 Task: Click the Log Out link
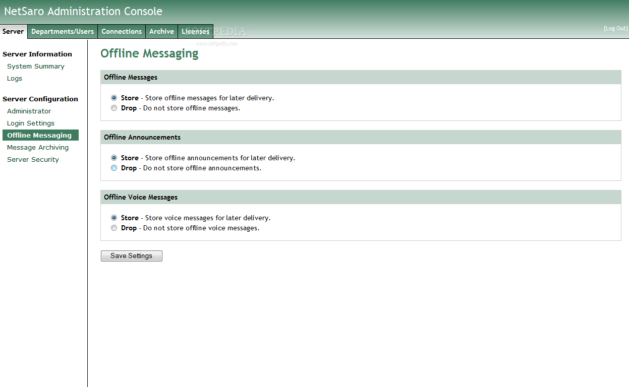pyautogui.click(x=616, y=29)
